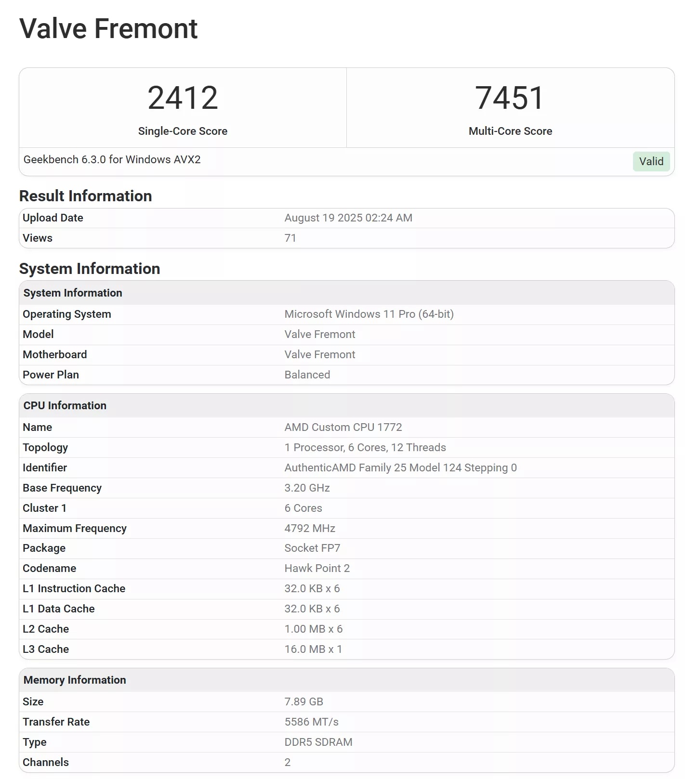Click the Type label in Memory Information
Viewport: 685px width, 779px height.
(35, 742)
